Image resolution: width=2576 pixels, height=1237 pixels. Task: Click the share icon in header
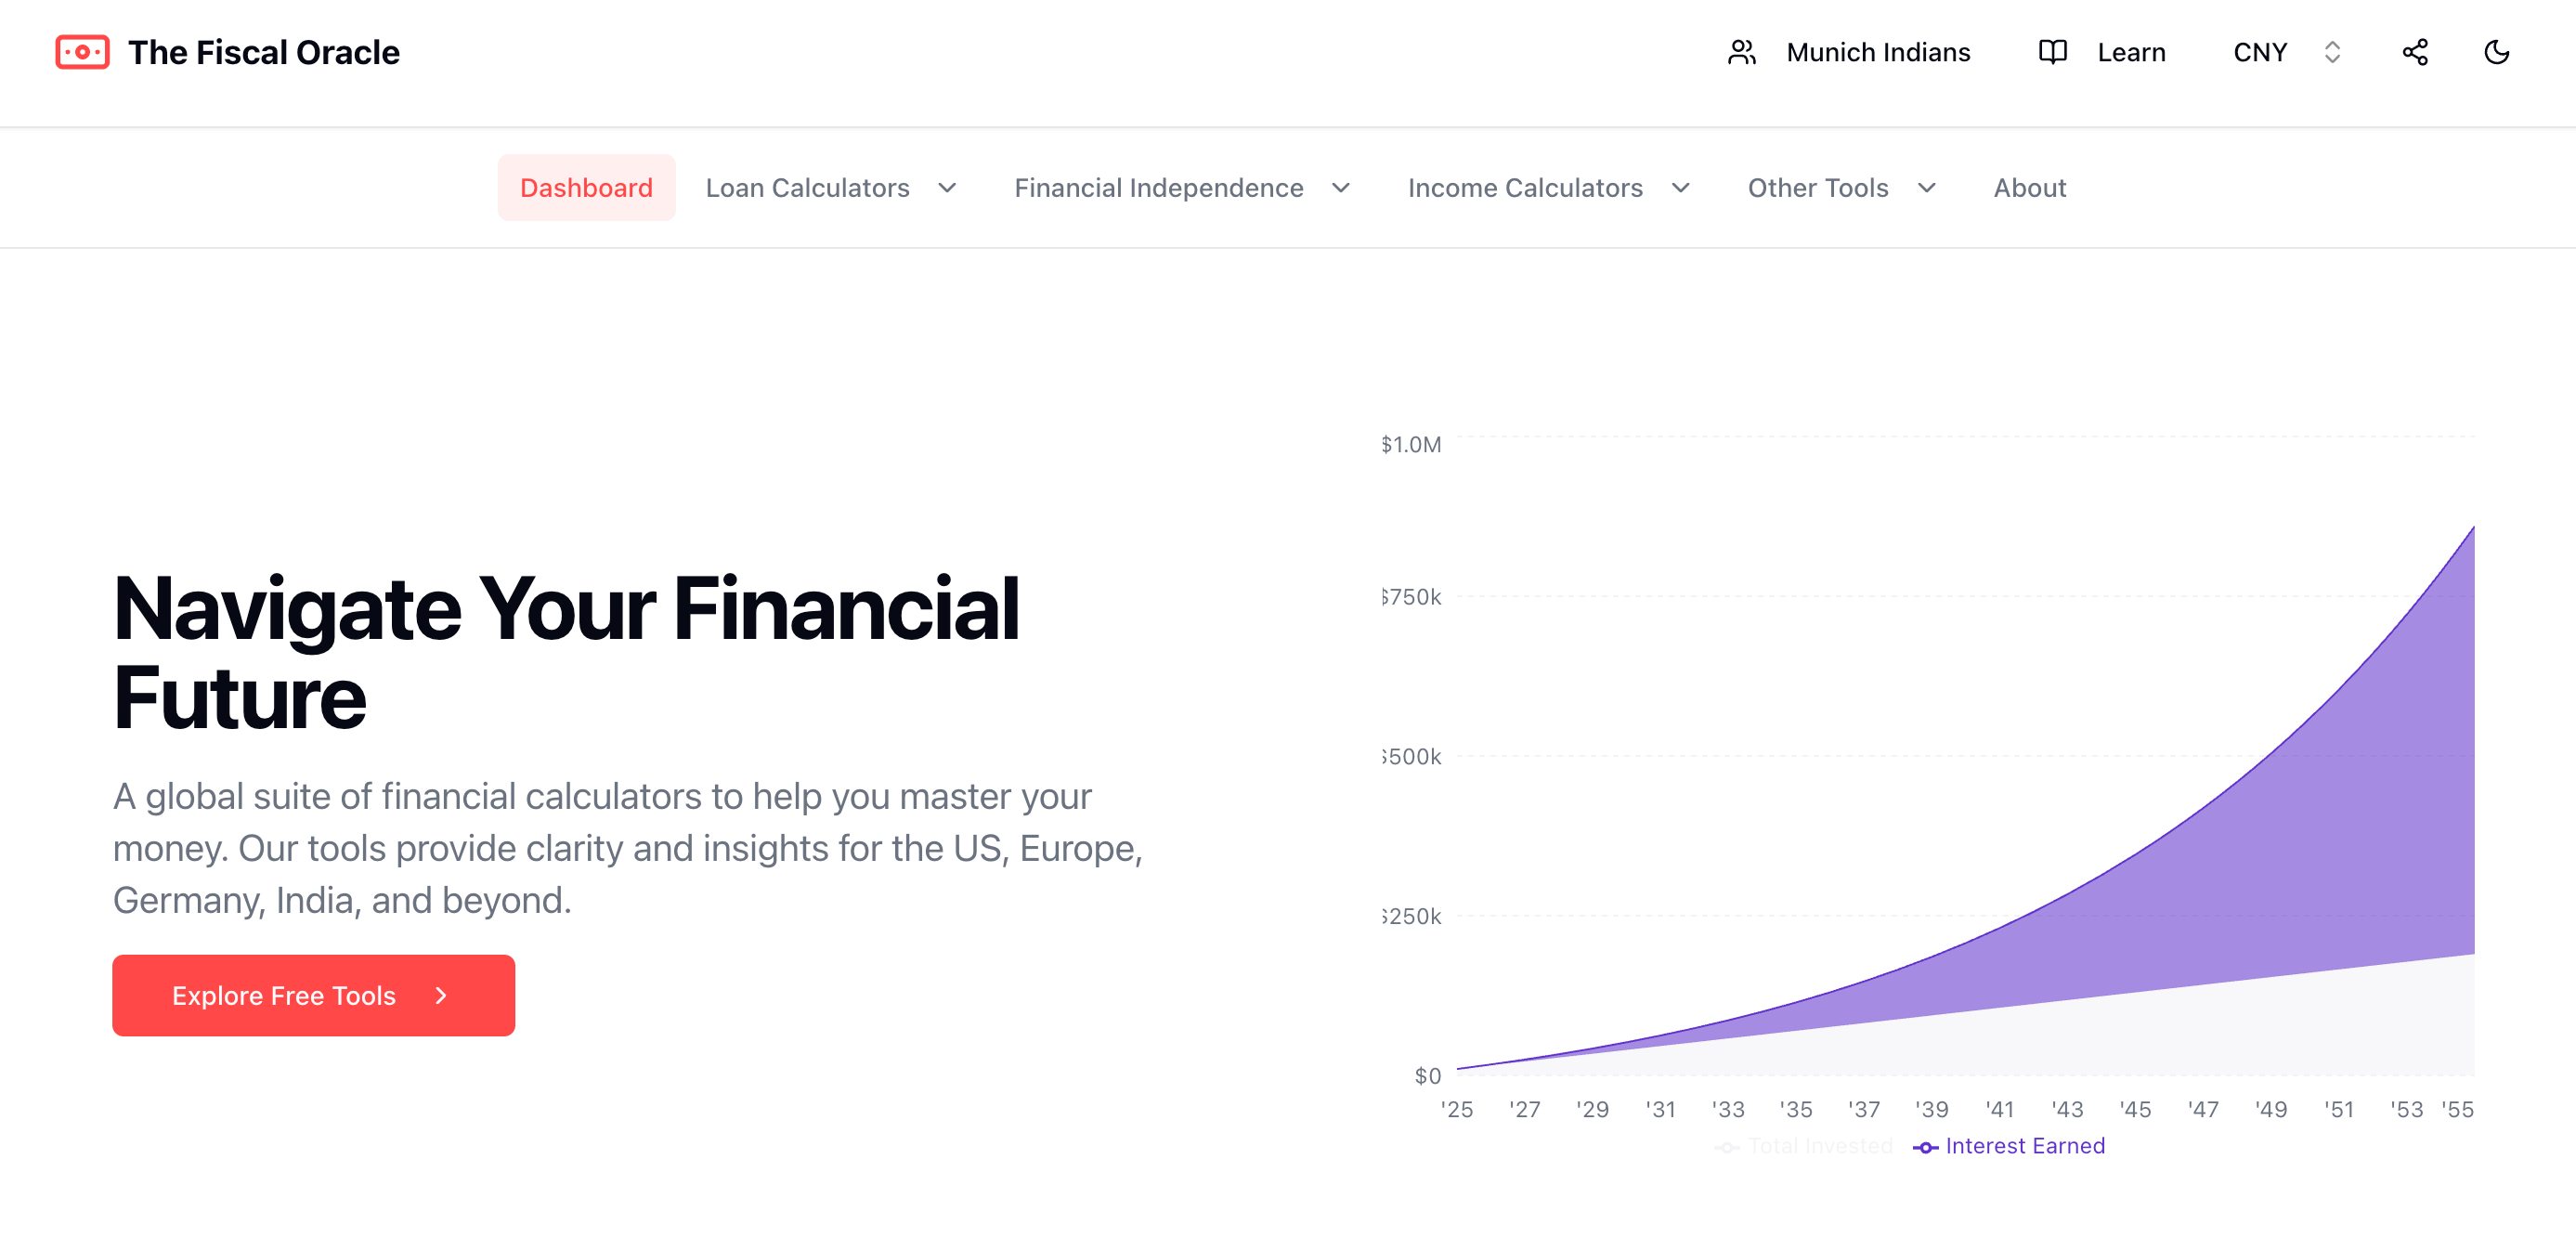tap(2414, 52)
